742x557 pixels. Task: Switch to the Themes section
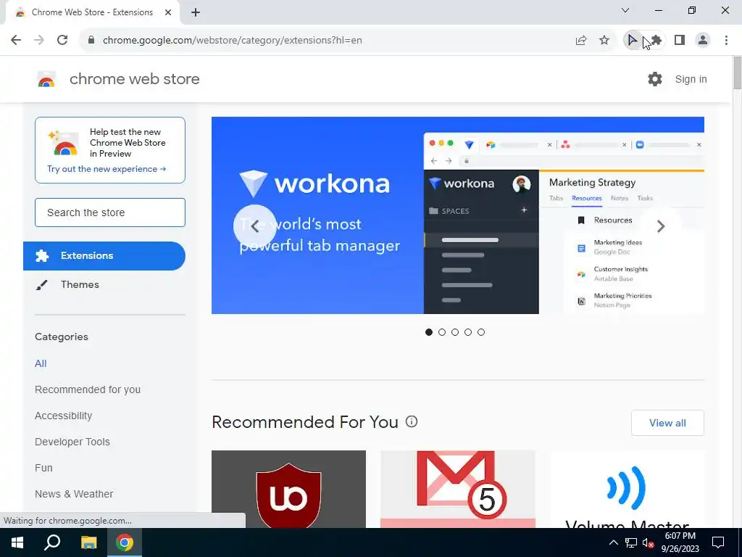[80, 284]
